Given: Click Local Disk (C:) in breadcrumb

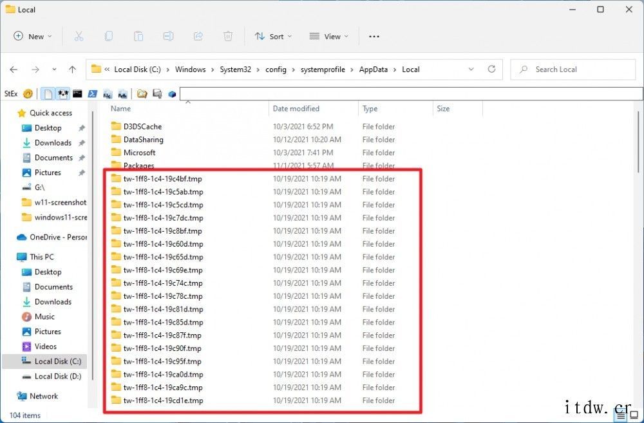Looking at the screenshot, I should coord(138,70).
